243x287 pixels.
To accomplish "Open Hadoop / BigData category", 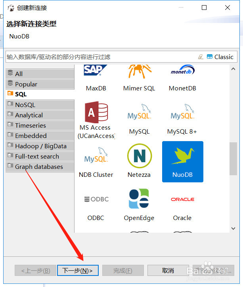I will (40, 146).
